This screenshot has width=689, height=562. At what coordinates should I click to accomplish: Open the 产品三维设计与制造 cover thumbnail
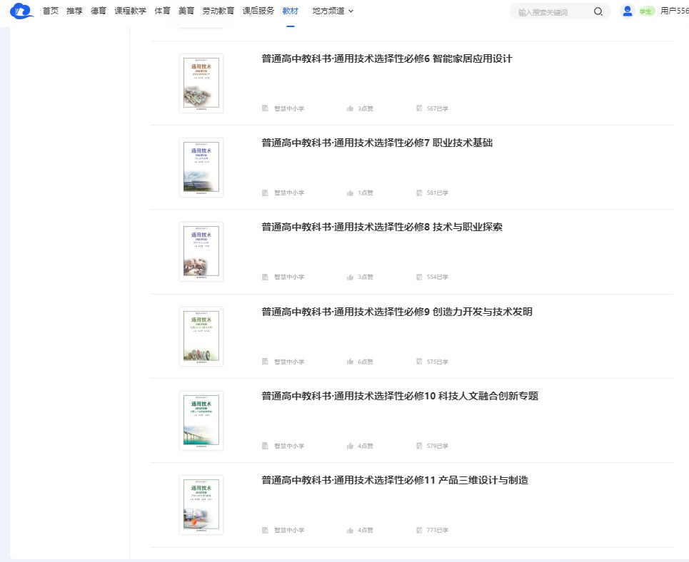(201, 505)
